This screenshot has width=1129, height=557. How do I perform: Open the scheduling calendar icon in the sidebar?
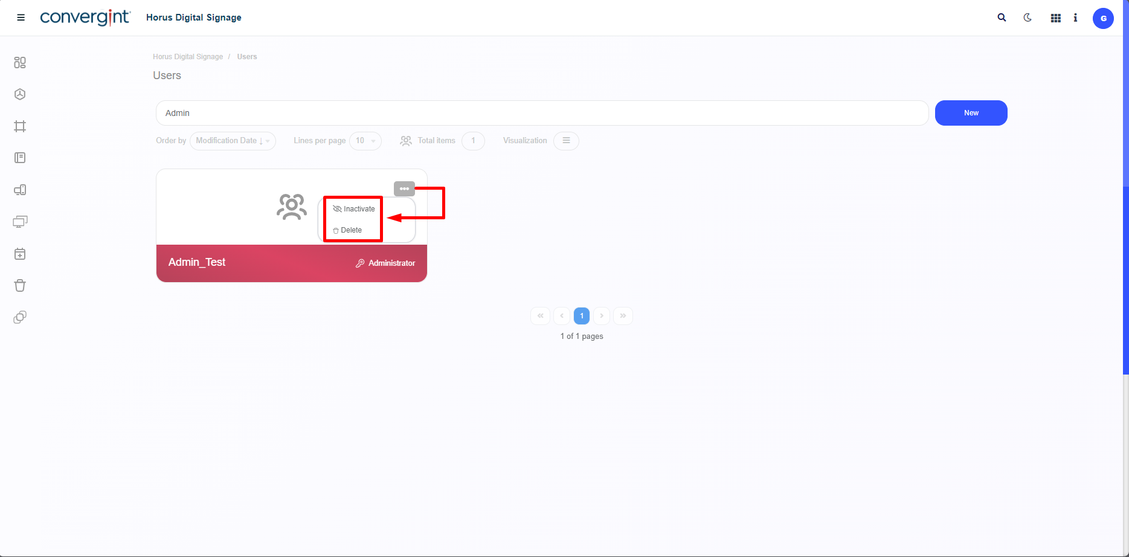click(x=20, y=254)
